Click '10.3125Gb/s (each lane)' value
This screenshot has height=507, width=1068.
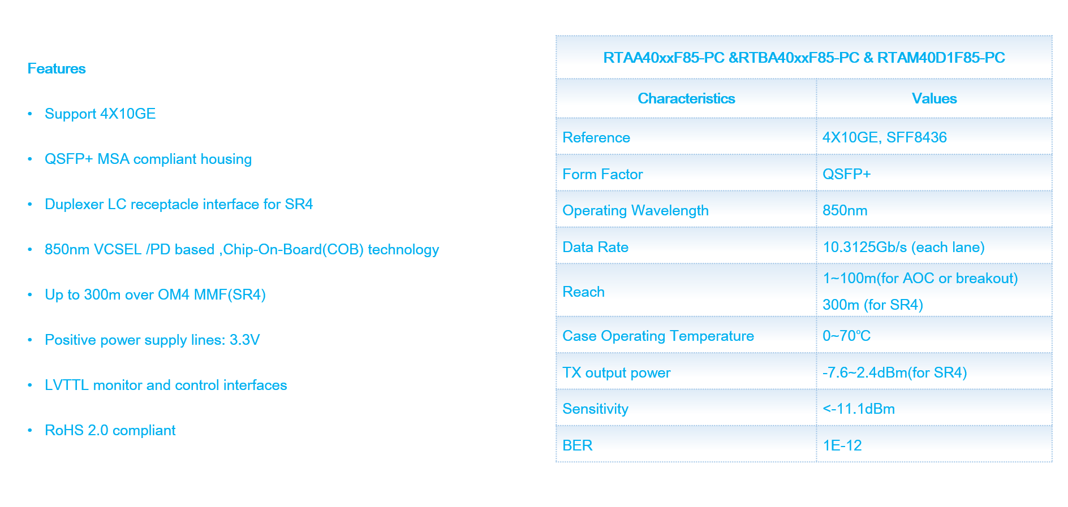(904, 247)
